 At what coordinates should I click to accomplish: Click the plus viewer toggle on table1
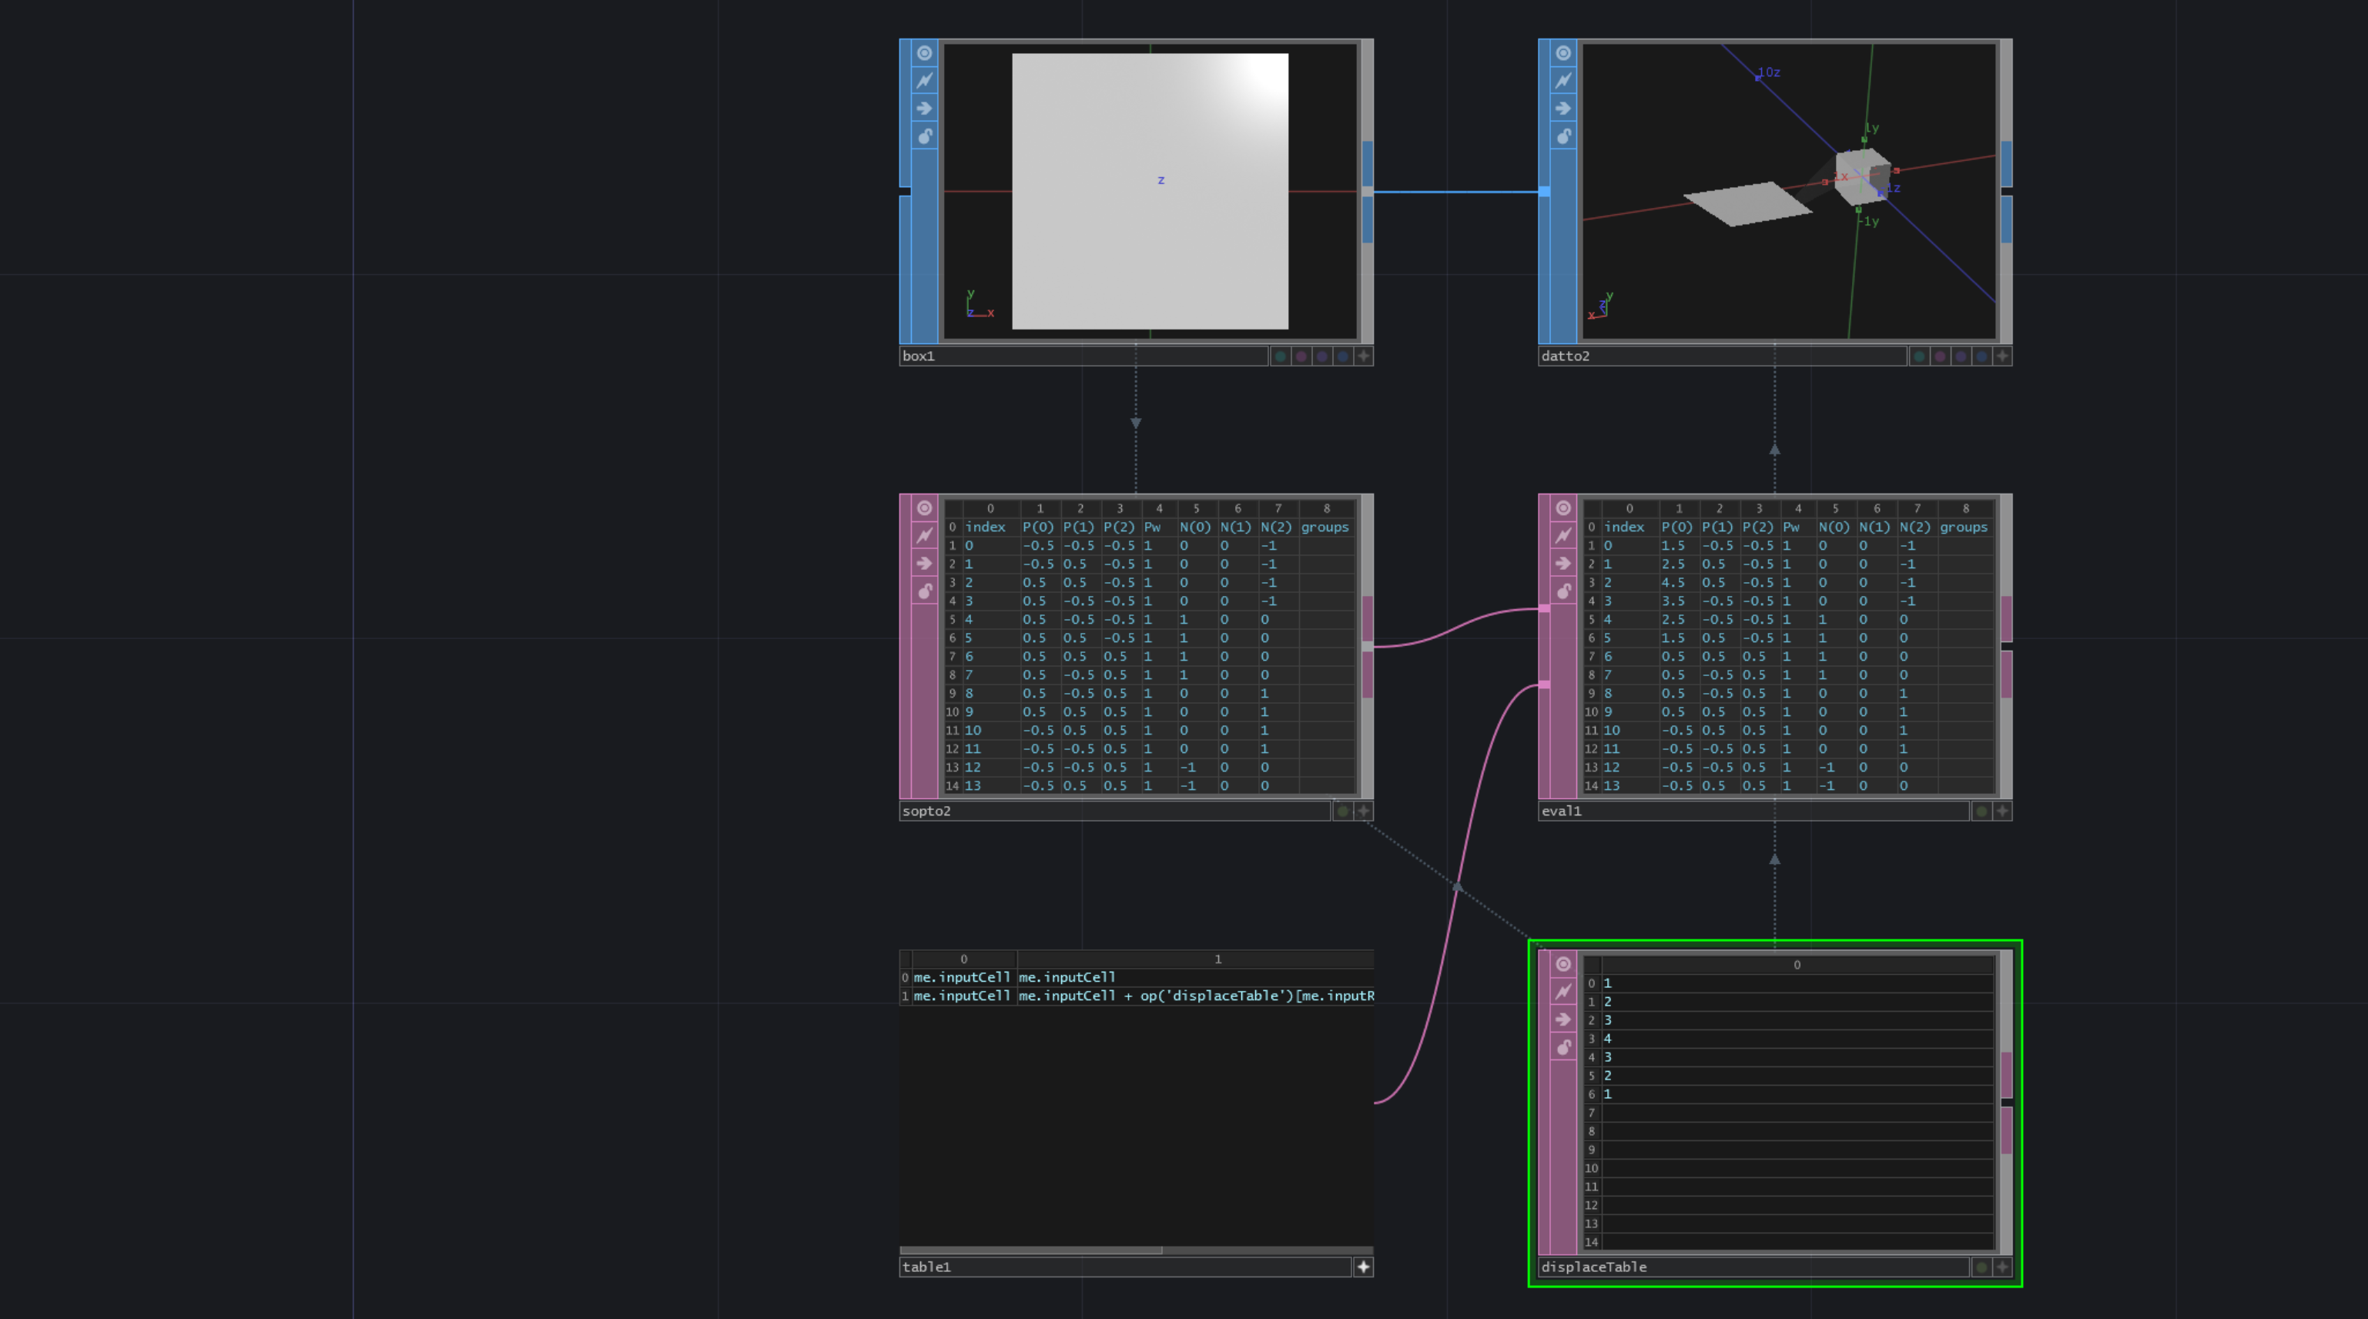1363,1267
